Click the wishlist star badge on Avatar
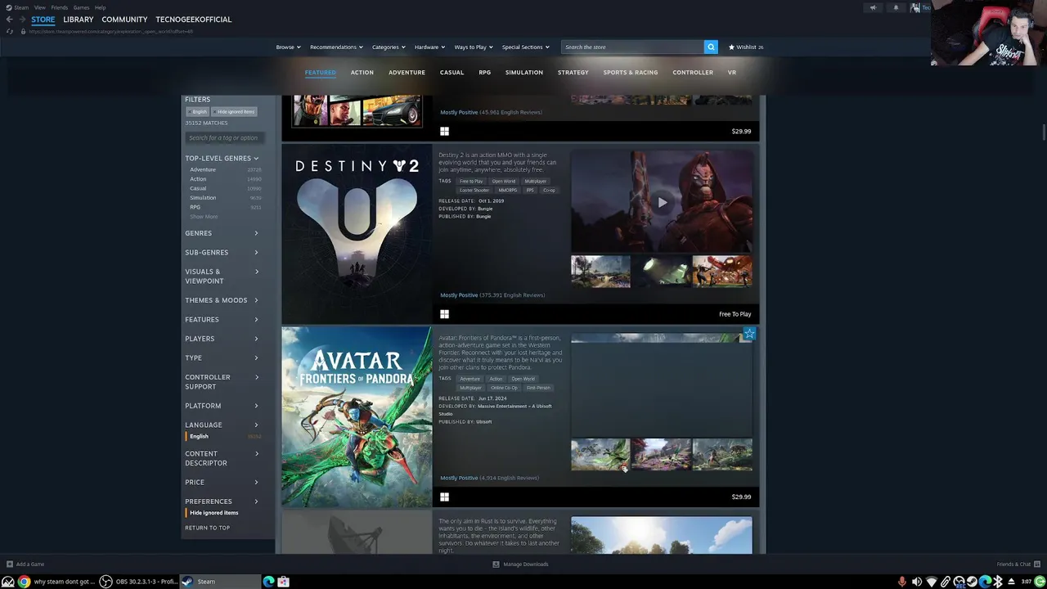1047x589 pixels. 749,334
